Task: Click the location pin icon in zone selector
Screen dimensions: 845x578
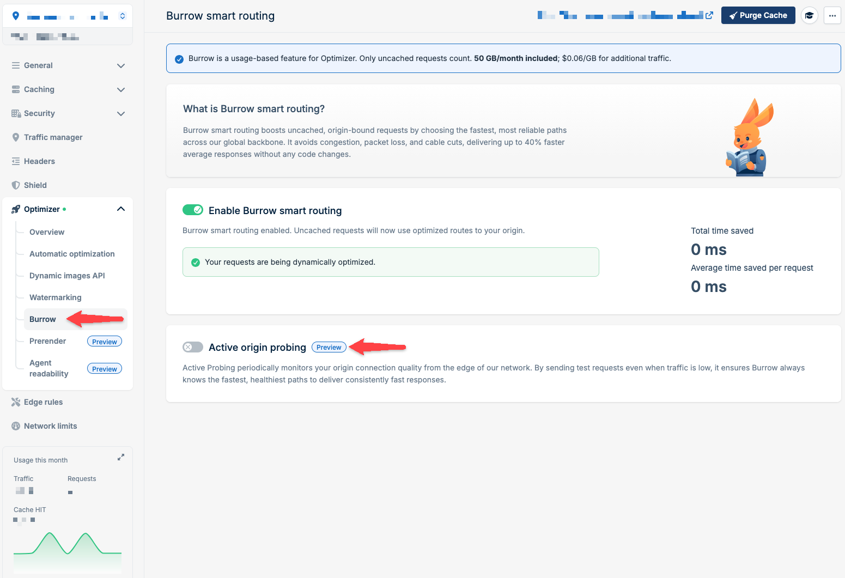Action: (16, 16)
